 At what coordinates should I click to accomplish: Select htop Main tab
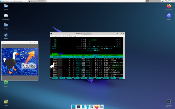(55, 53)
